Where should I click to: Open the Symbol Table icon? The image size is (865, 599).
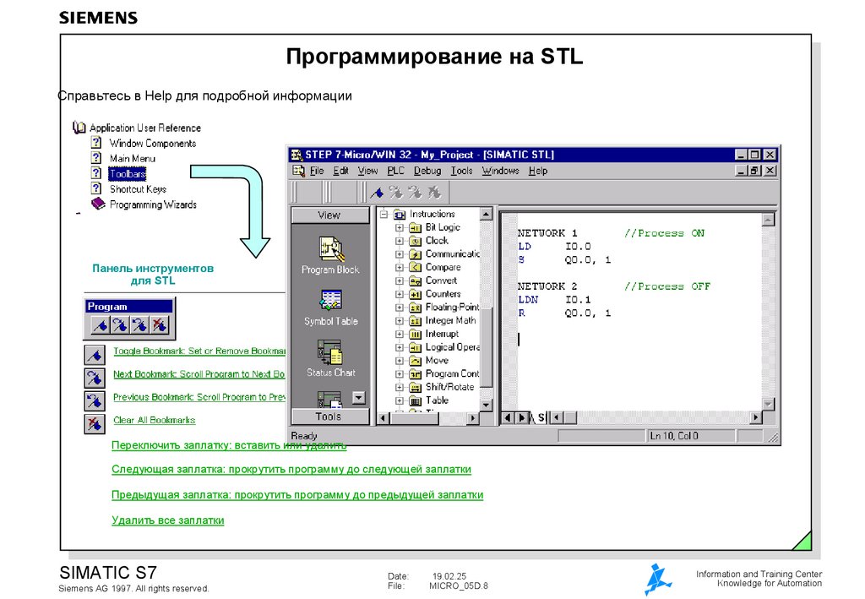pos(330,301)
